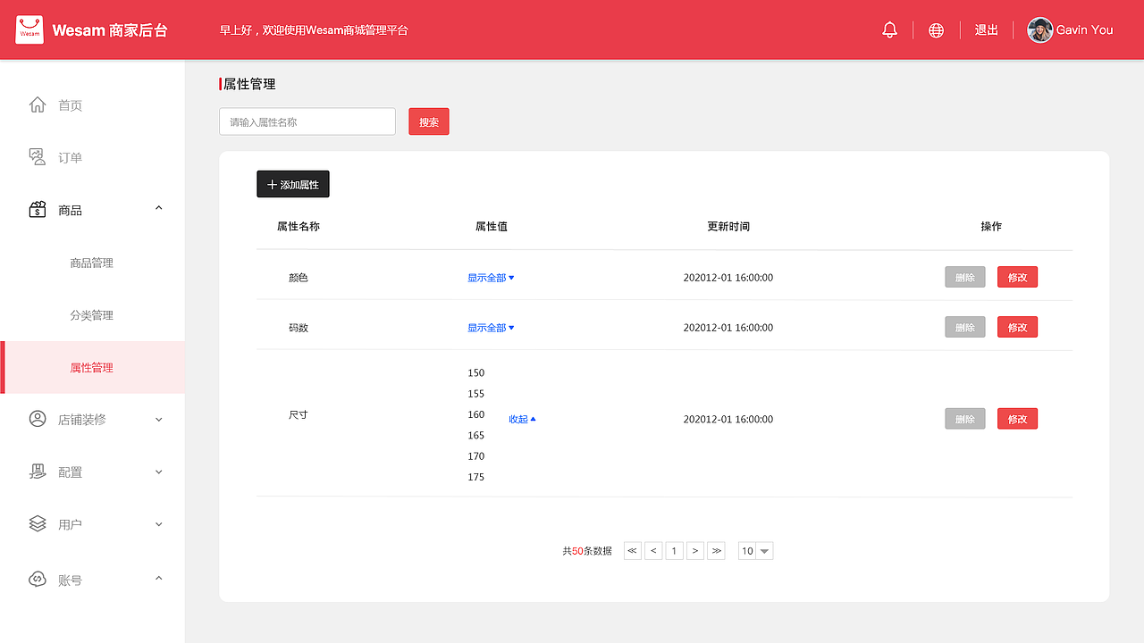Open 订单 via its sidebar icon
The image size is (1144, 643).
click(x=37, y=156)
